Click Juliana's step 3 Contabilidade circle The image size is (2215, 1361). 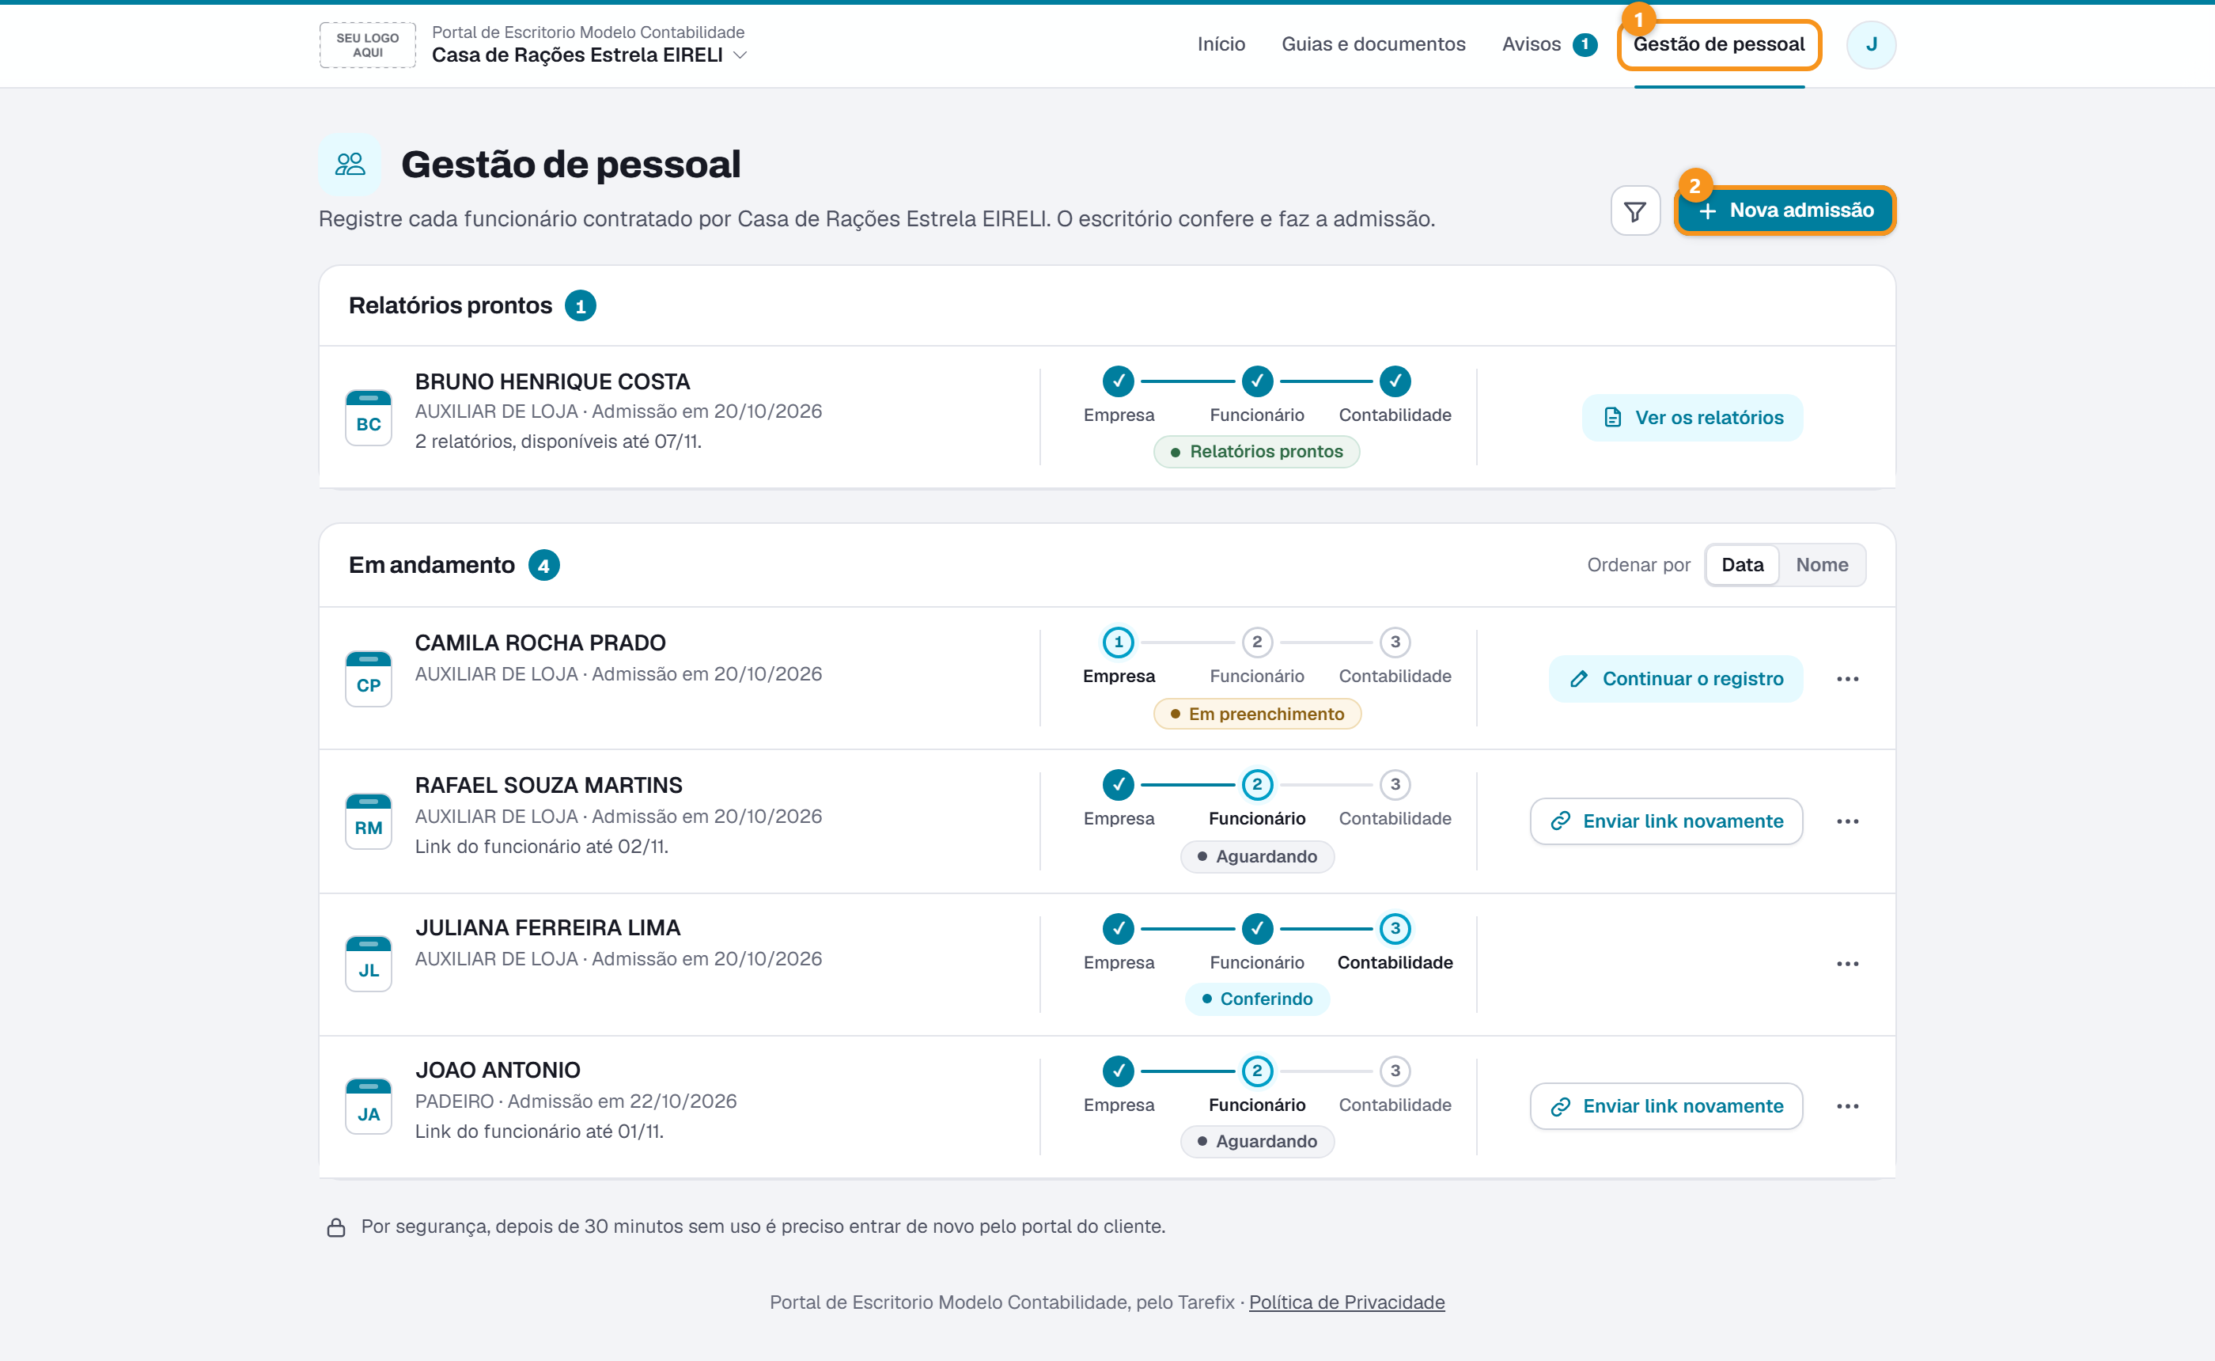click(x=1395, y=928)
